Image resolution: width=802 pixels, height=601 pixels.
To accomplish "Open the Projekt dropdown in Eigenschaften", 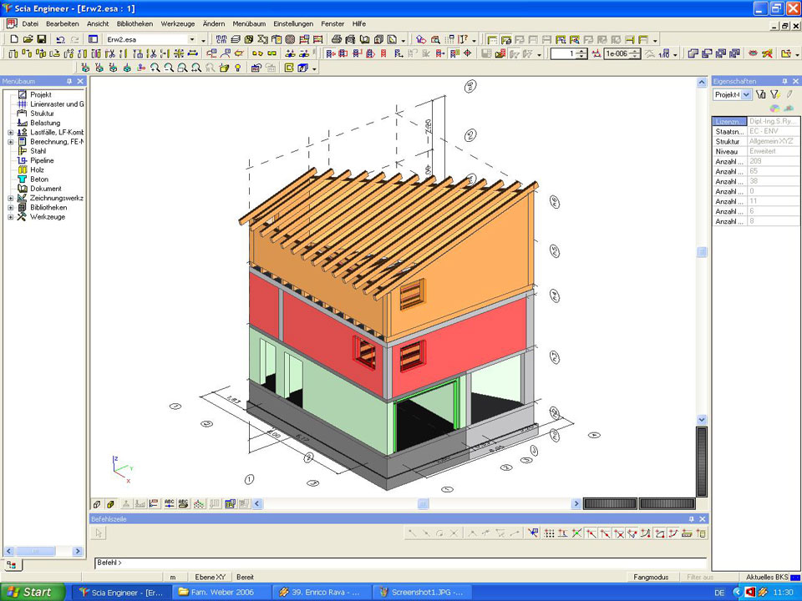I will [746, 95].
